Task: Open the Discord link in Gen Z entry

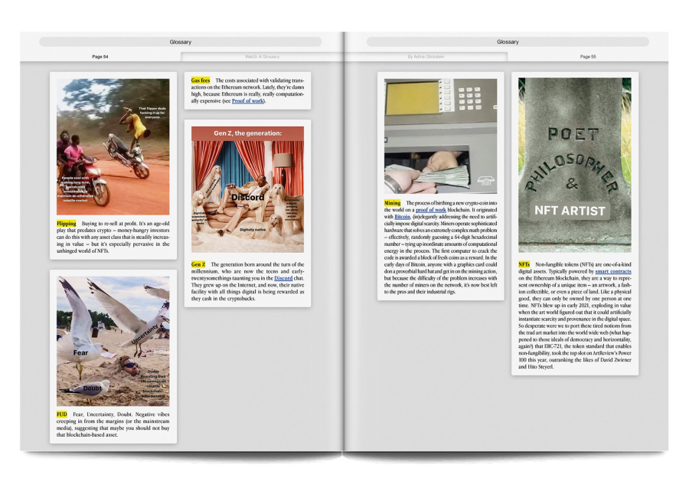Action: (x=283, y=278)
